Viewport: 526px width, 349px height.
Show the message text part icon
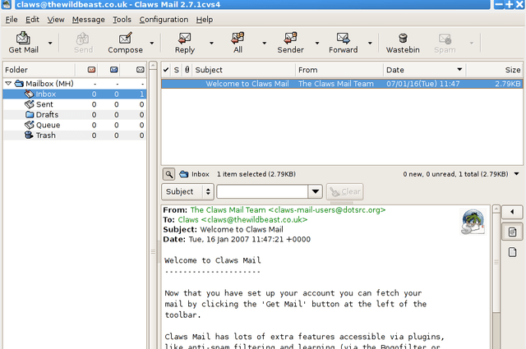coord(512,232)
